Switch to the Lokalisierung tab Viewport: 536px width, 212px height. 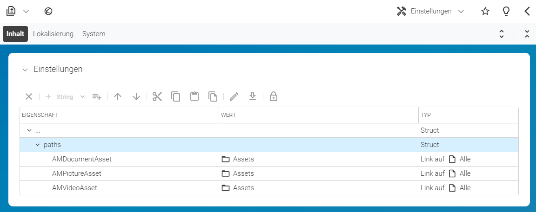pyautogui.click(x=54, y=34)
